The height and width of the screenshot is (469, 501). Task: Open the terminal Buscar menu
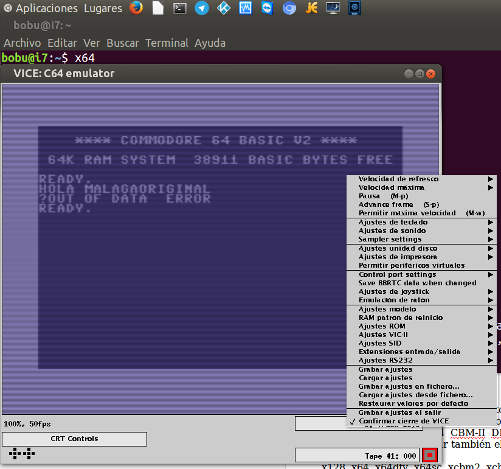pos(123,43)
